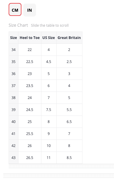This screenshot has width=114, height=180.
Task: Click the Size column header
Action: coord(13,38)
